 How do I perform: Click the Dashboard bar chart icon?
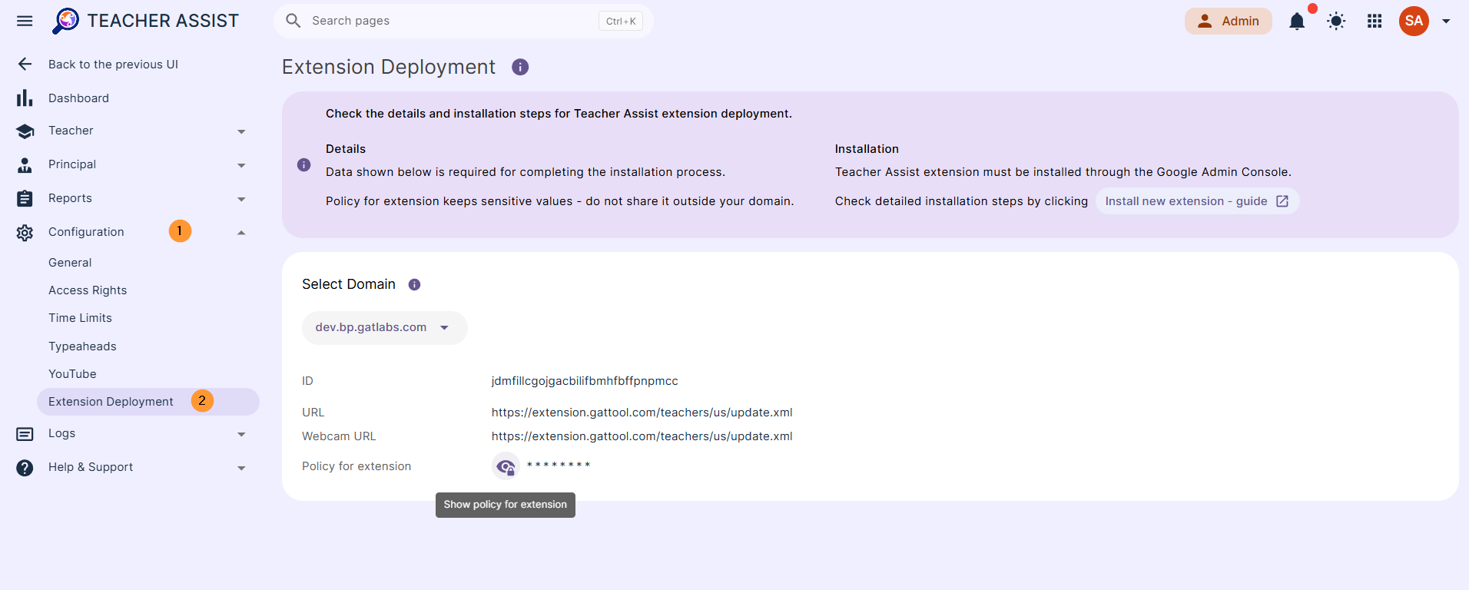coord(25,98)
